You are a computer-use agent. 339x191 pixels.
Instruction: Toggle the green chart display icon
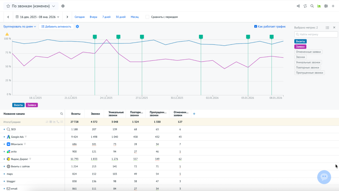[319, 6]
